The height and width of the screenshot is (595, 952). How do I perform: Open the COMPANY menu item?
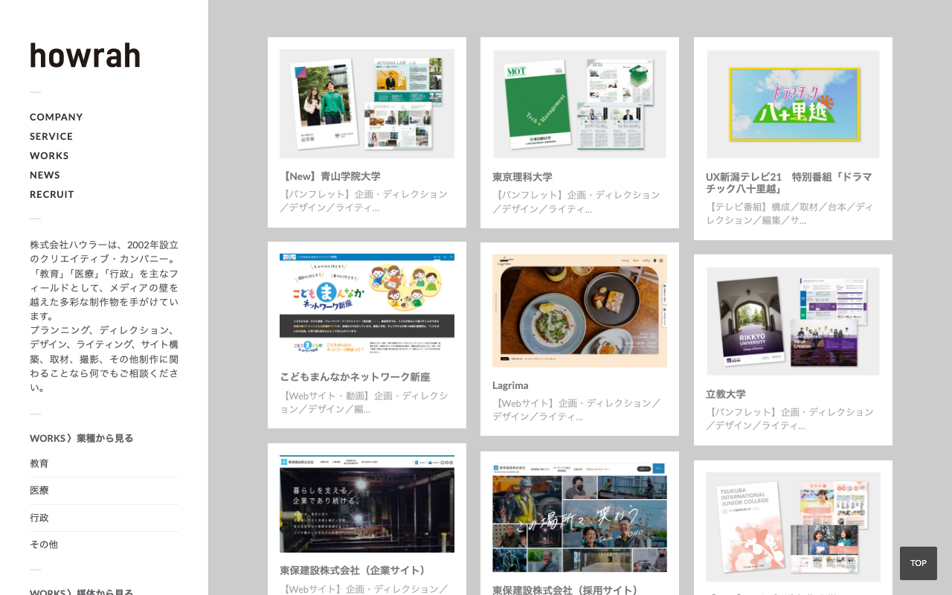[x=57, y=117]
